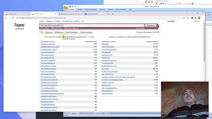Select the По словам radio button
This screenshot has height=119, width=212.
pyautogui.click(x=41, y=28)
